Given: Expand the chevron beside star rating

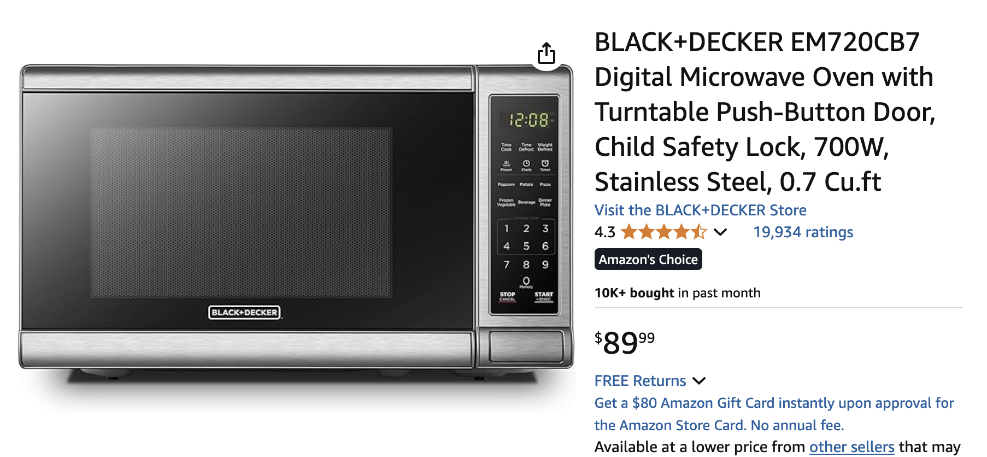Looking at the screenshot, I should point(720,232).
